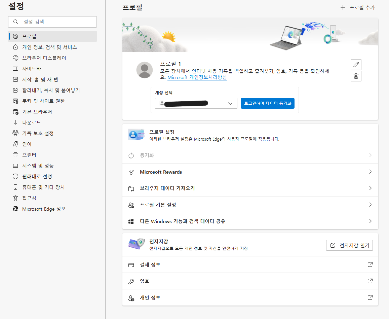Click the 가족 보호 설정 icon
The width and height of the screenshot is (389, 319).
pyautogui.click(x=15, y=133)
